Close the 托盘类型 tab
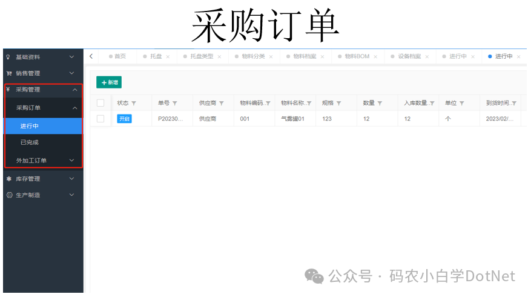Screen dimensions: 531x297 (219, 57)
